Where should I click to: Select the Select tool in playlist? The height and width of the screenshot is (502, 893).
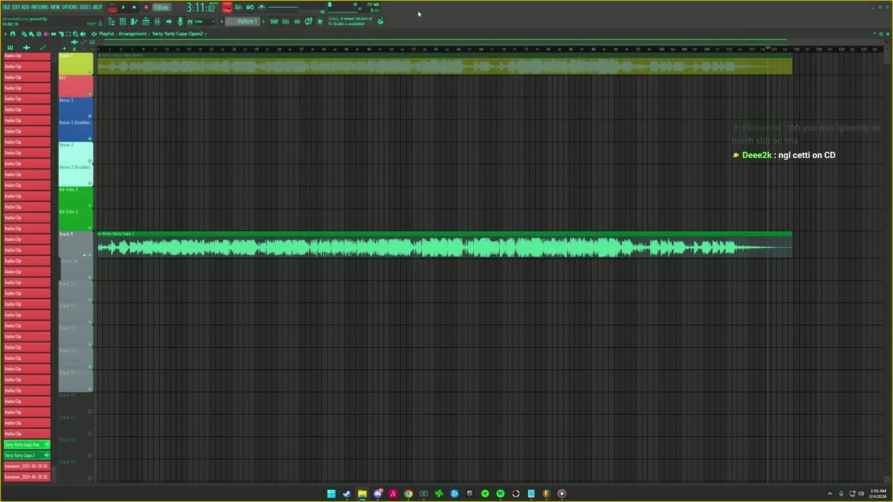pos(68,33)
